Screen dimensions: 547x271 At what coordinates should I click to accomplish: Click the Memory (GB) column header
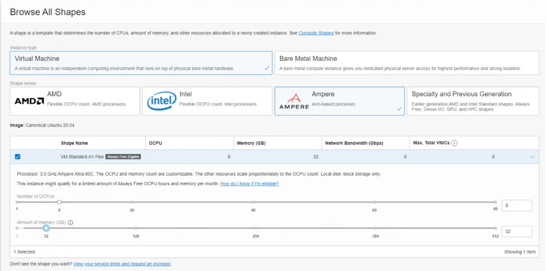[x=251, y=143]
